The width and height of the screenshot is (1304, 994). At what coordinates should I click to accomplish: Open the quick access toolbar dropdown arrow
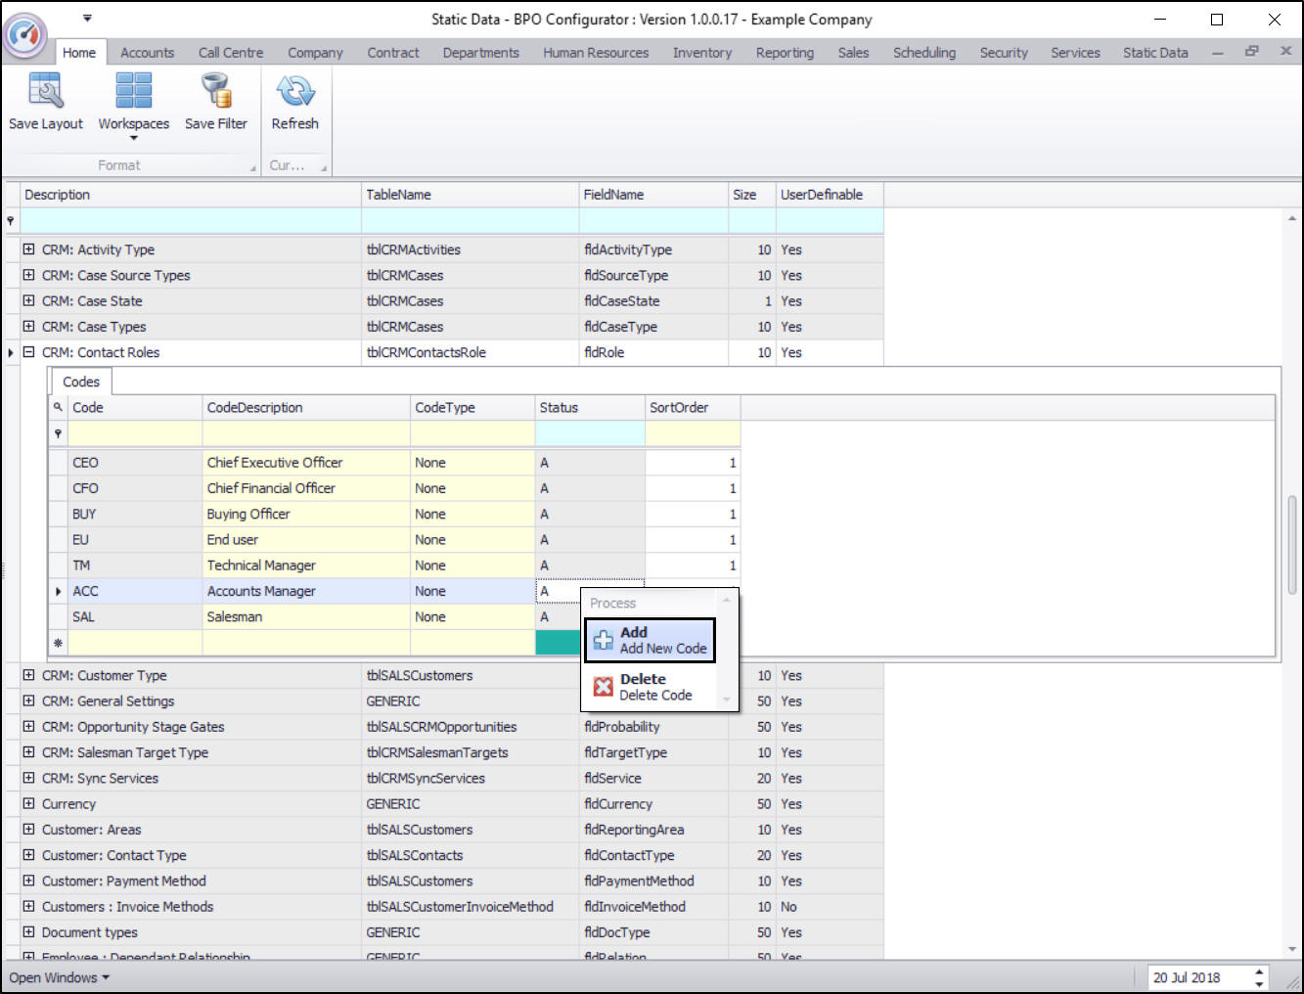[87, 19]
